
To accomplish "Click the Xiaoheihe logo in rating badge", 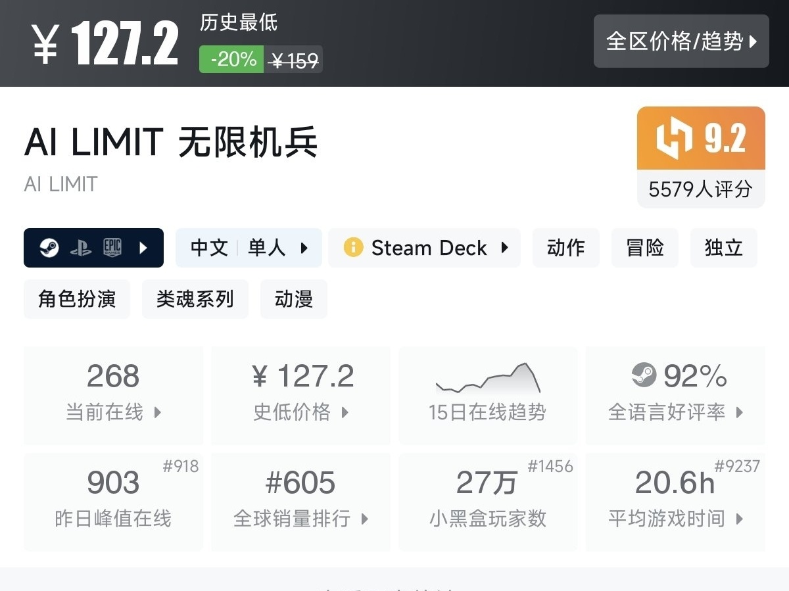I will tap(674, 138).
